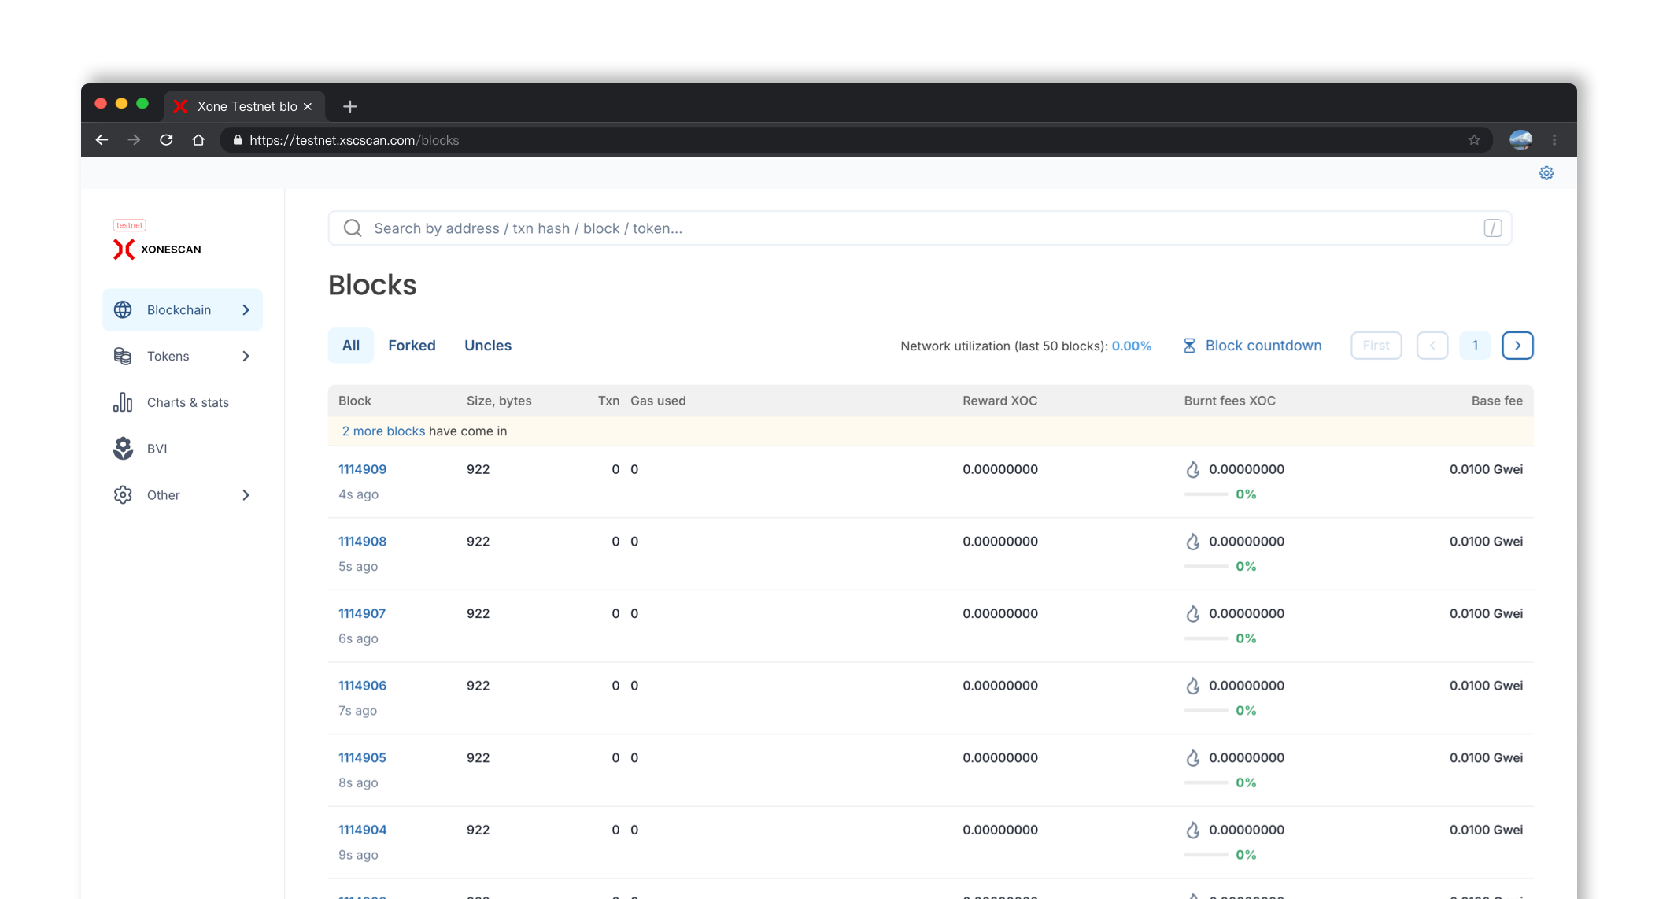The image size is (1659, 899).
Task: Click the Charts & stats bar chart icon
Action: pos(123,402)
